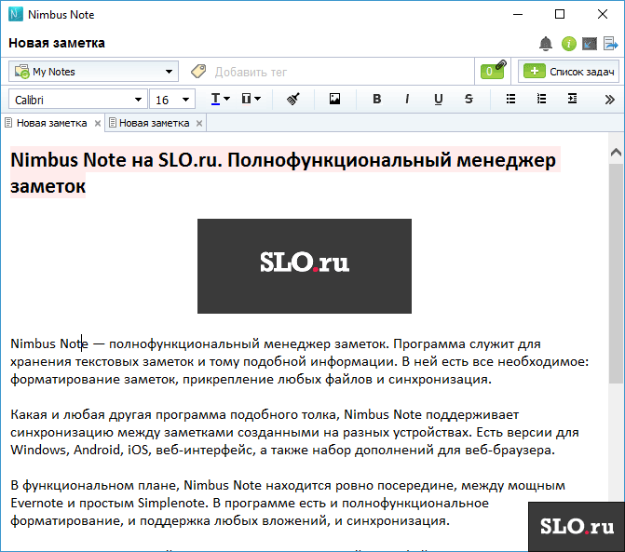Toggle underline formatting
Image resolution: width=625 pixels, height=552 pixels.
coord(439,100)
